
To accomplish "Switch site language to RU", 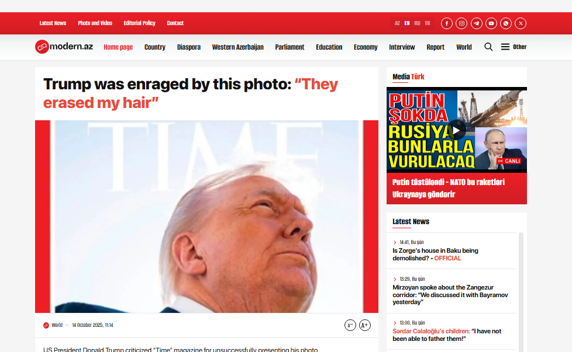I will point(417,23).
